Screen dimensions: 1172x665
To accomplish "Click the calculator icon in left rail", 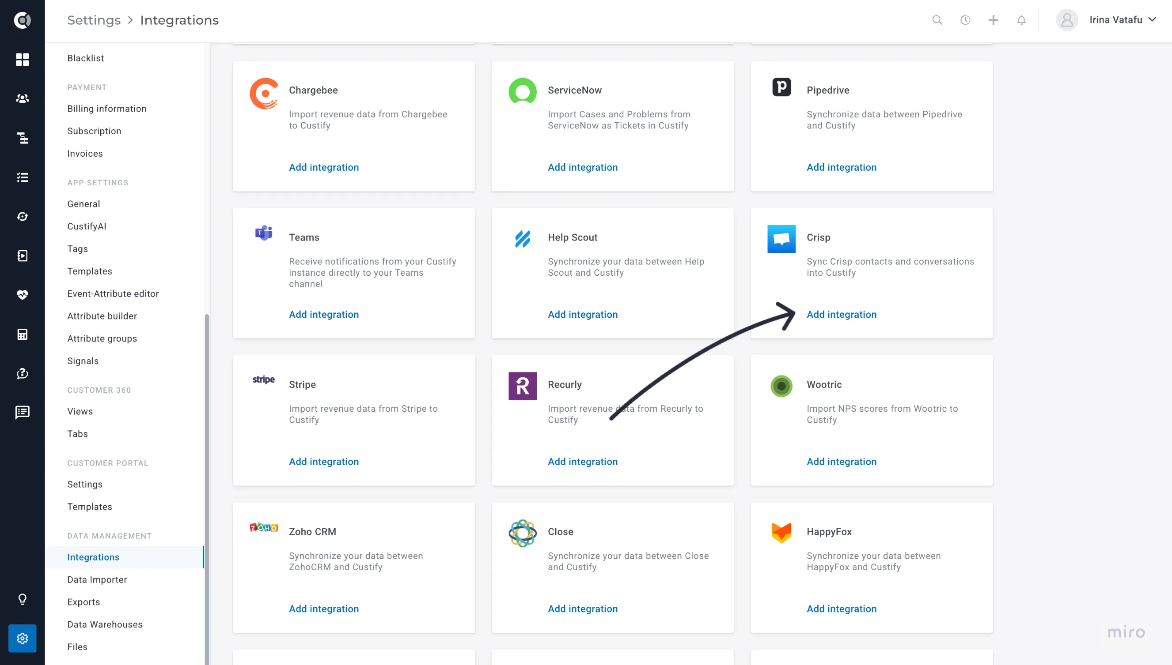I will (x=22, y=334).
